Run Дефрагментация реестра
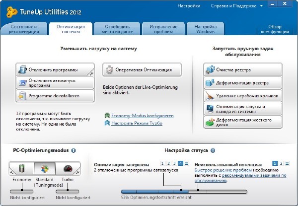The image size is (298, 206). coord(243,83)
